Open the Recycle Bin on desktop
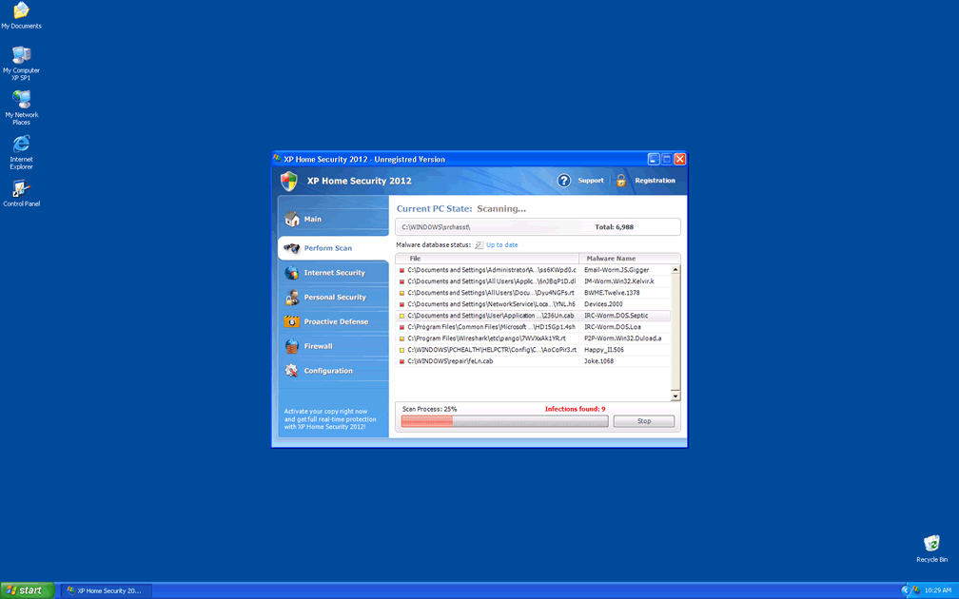Image resolution: width=959 pixels, height=599 pixels. [x=931, y=544]
